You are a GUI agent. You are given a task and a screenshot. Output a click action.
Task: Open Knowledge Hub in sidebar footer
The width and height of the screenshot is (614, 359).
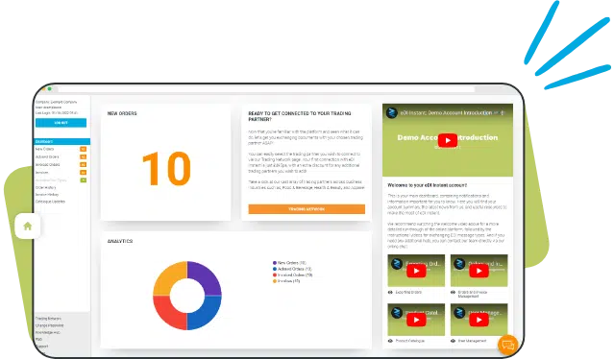pos(48,332)
